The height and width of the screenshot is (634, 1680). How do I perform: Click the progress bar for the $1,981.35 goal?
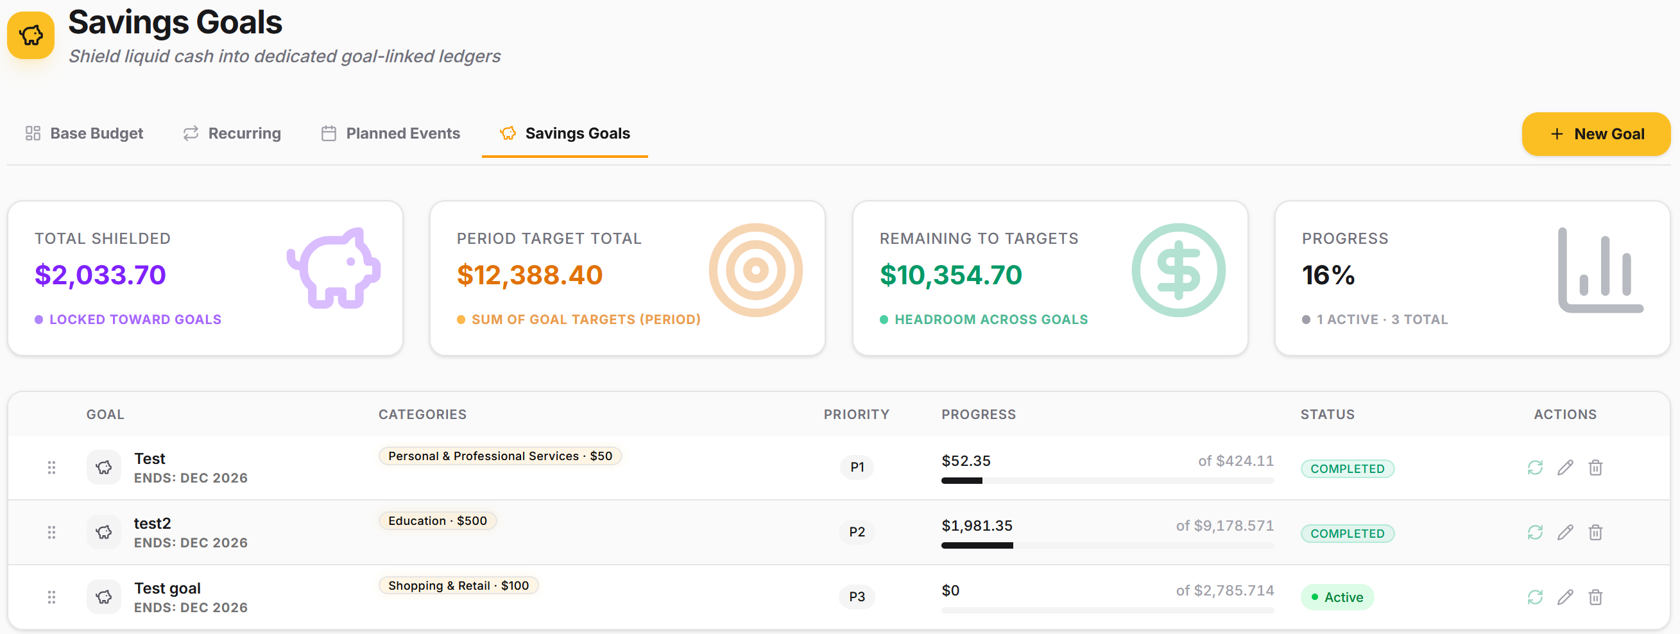1108,545
